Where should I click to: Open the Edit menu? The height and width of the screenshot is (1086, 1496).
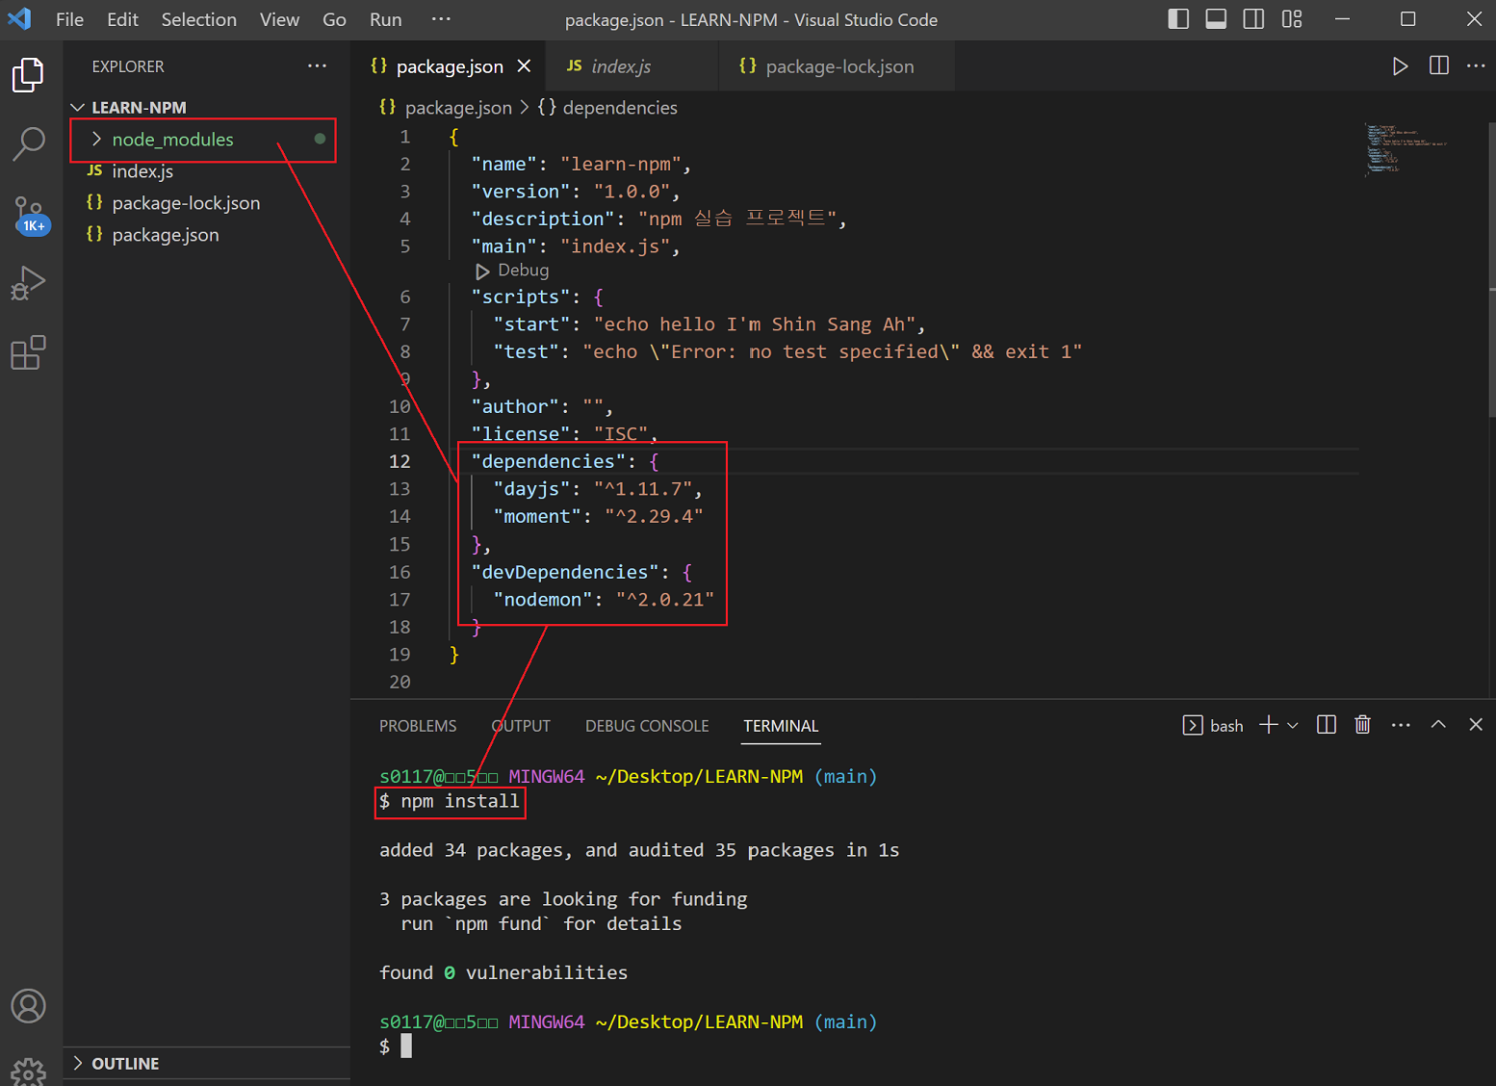pyautogui.click(x=122, y=19)
